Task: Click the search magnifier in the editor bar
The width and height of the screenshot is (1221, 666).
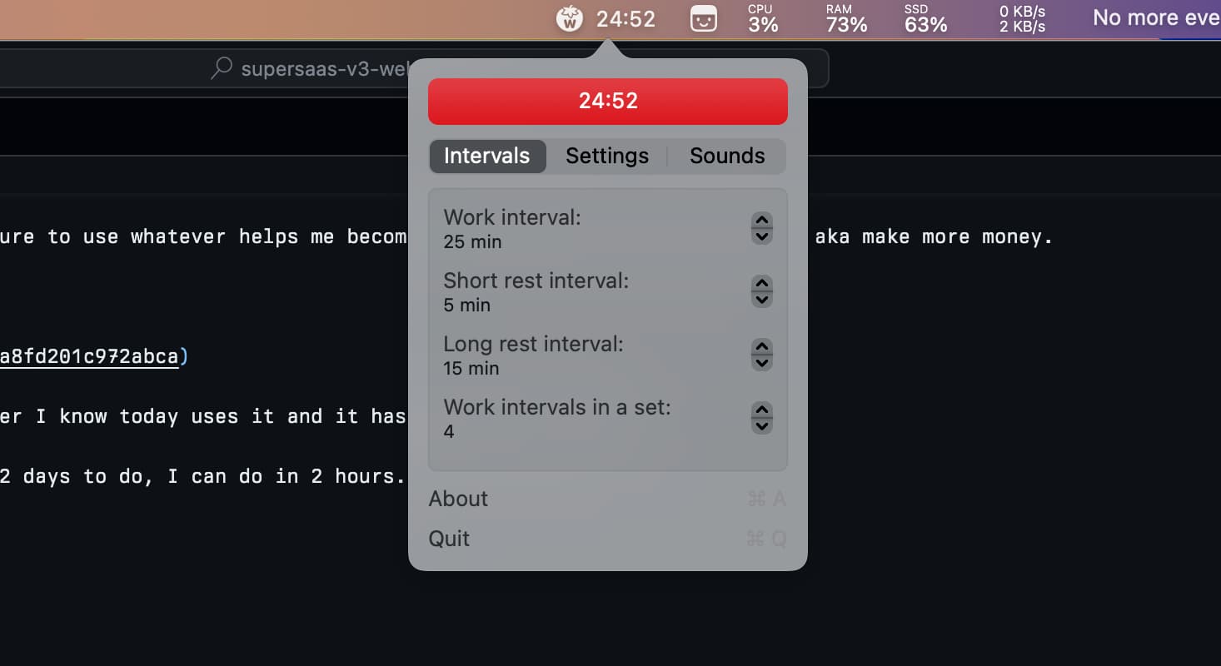Action: pos(222,68)
